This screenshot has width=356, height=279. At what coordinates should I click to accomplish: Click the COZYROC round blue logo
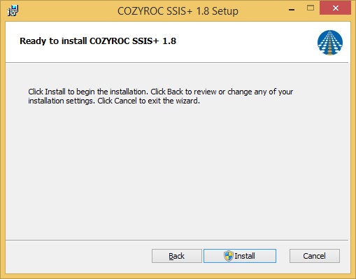[x=330, y=43]
